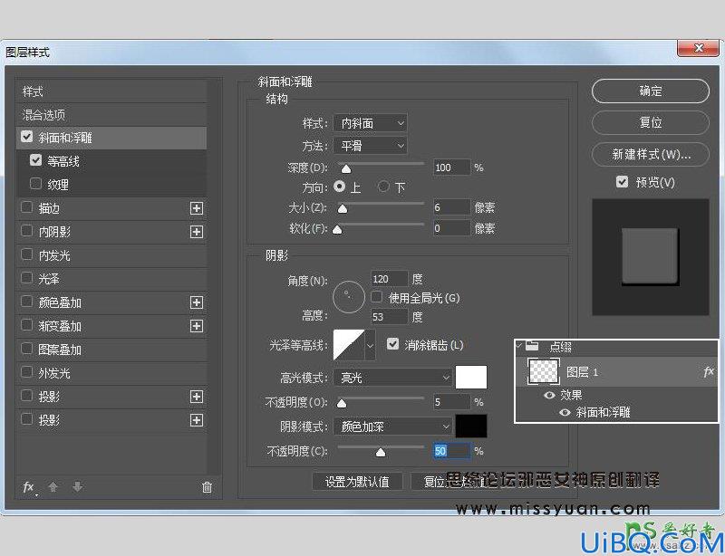Screen dimensions: 725x556
Task: Enable the 外发光 checkbox
Action: [x=27, y=372]
